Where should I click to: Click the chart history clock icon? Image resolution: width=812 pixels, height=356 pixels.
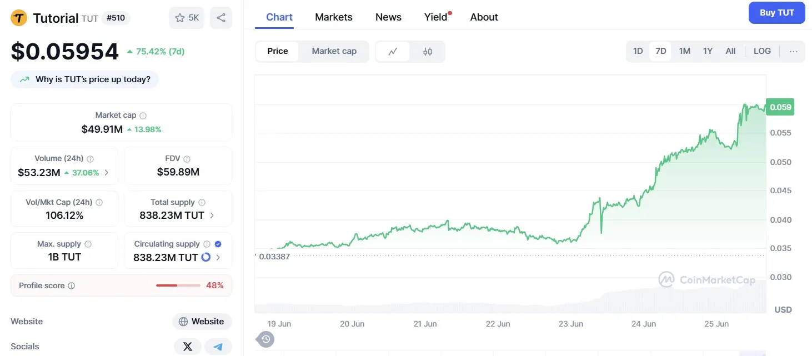tap(265, 339)
